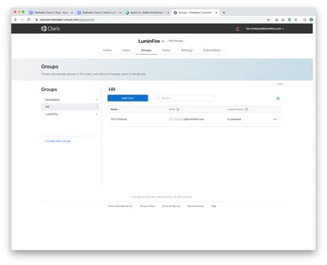Select the HR group in list
This screenshot has height=265, width=327.
point(70,107)
